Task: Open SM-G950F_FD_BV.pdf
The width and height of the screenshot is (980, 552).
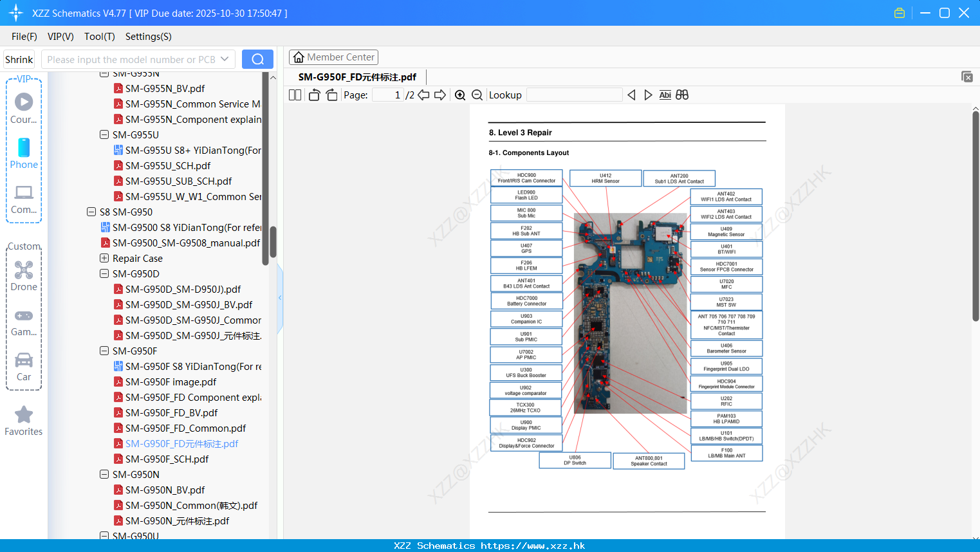Action: 171,412
